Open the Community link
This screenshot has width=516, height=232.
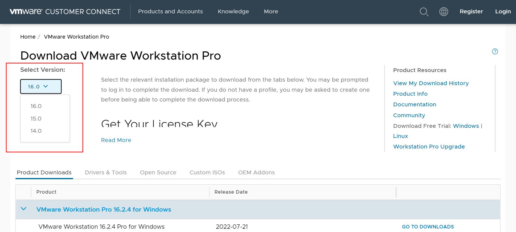[409, 115]
